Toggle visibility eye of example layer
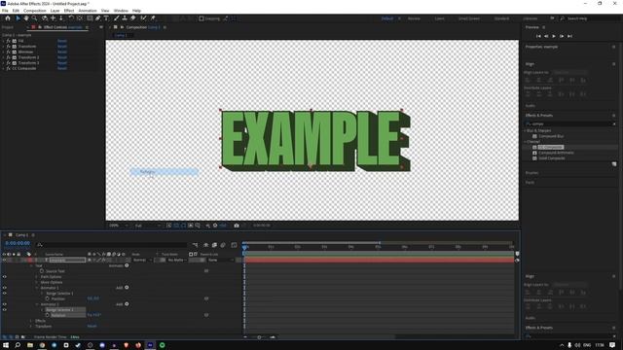The height and width of the screenshot is (350, 623). pyautogui.click(x=4, y=260)
